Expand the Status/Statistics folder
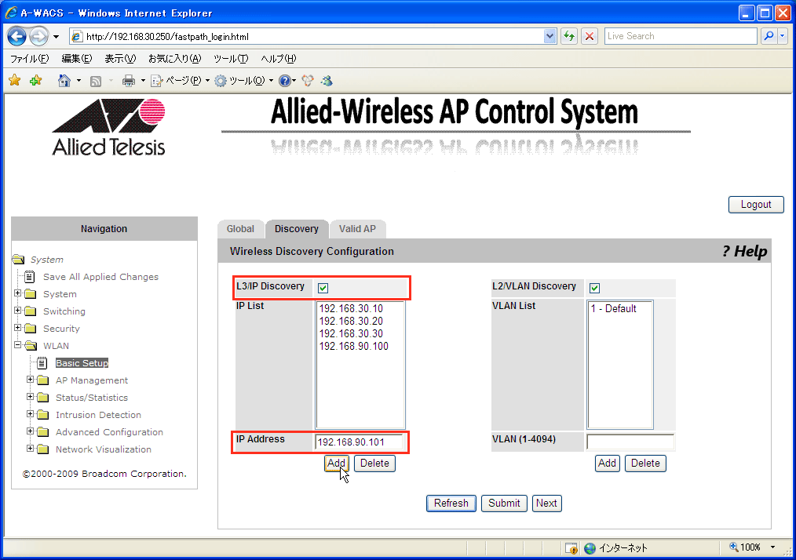796x560 pixels. pos(31,397)
